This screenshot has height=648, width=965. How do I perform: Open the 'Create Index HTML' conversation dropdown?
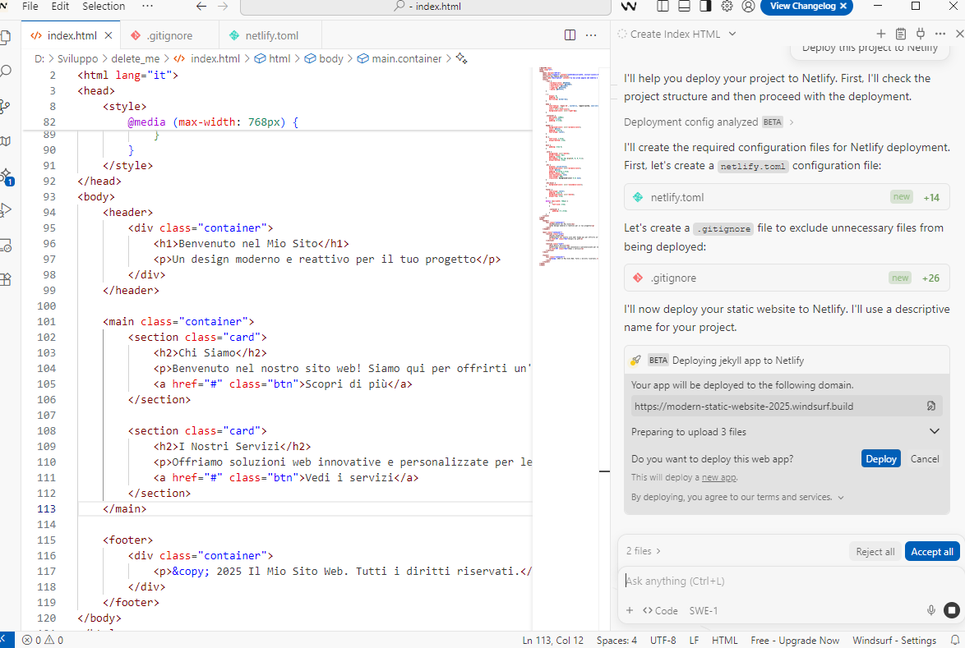click(x=732, y=34)
